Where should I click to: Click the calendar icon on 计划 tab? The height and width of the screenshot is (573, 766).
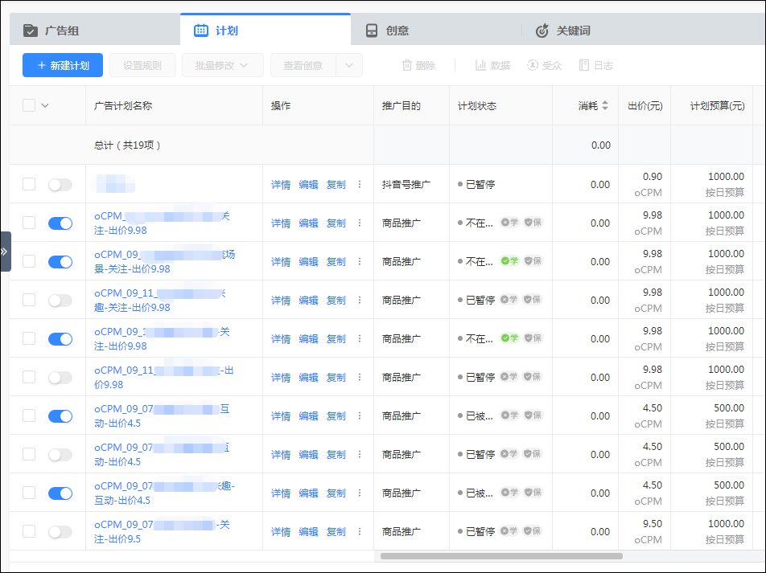(x=201, y=31)
